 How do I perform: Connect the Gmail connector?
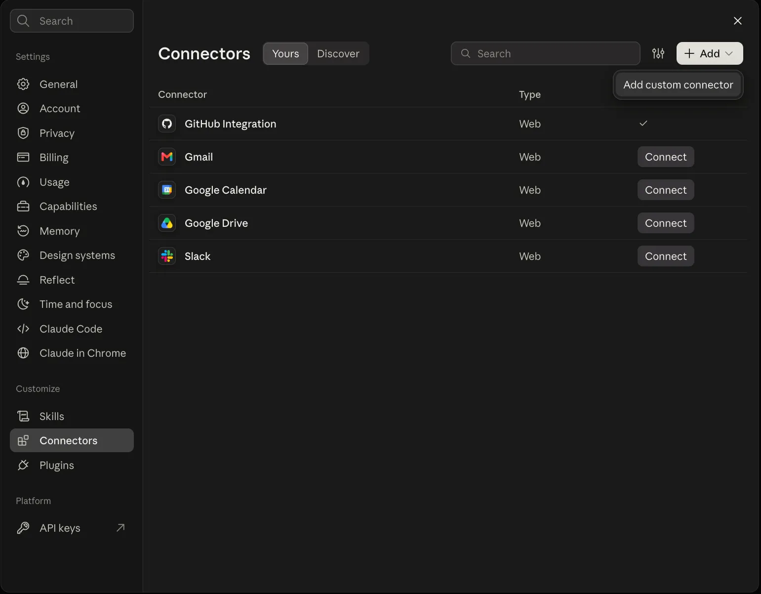pos(666,157)
